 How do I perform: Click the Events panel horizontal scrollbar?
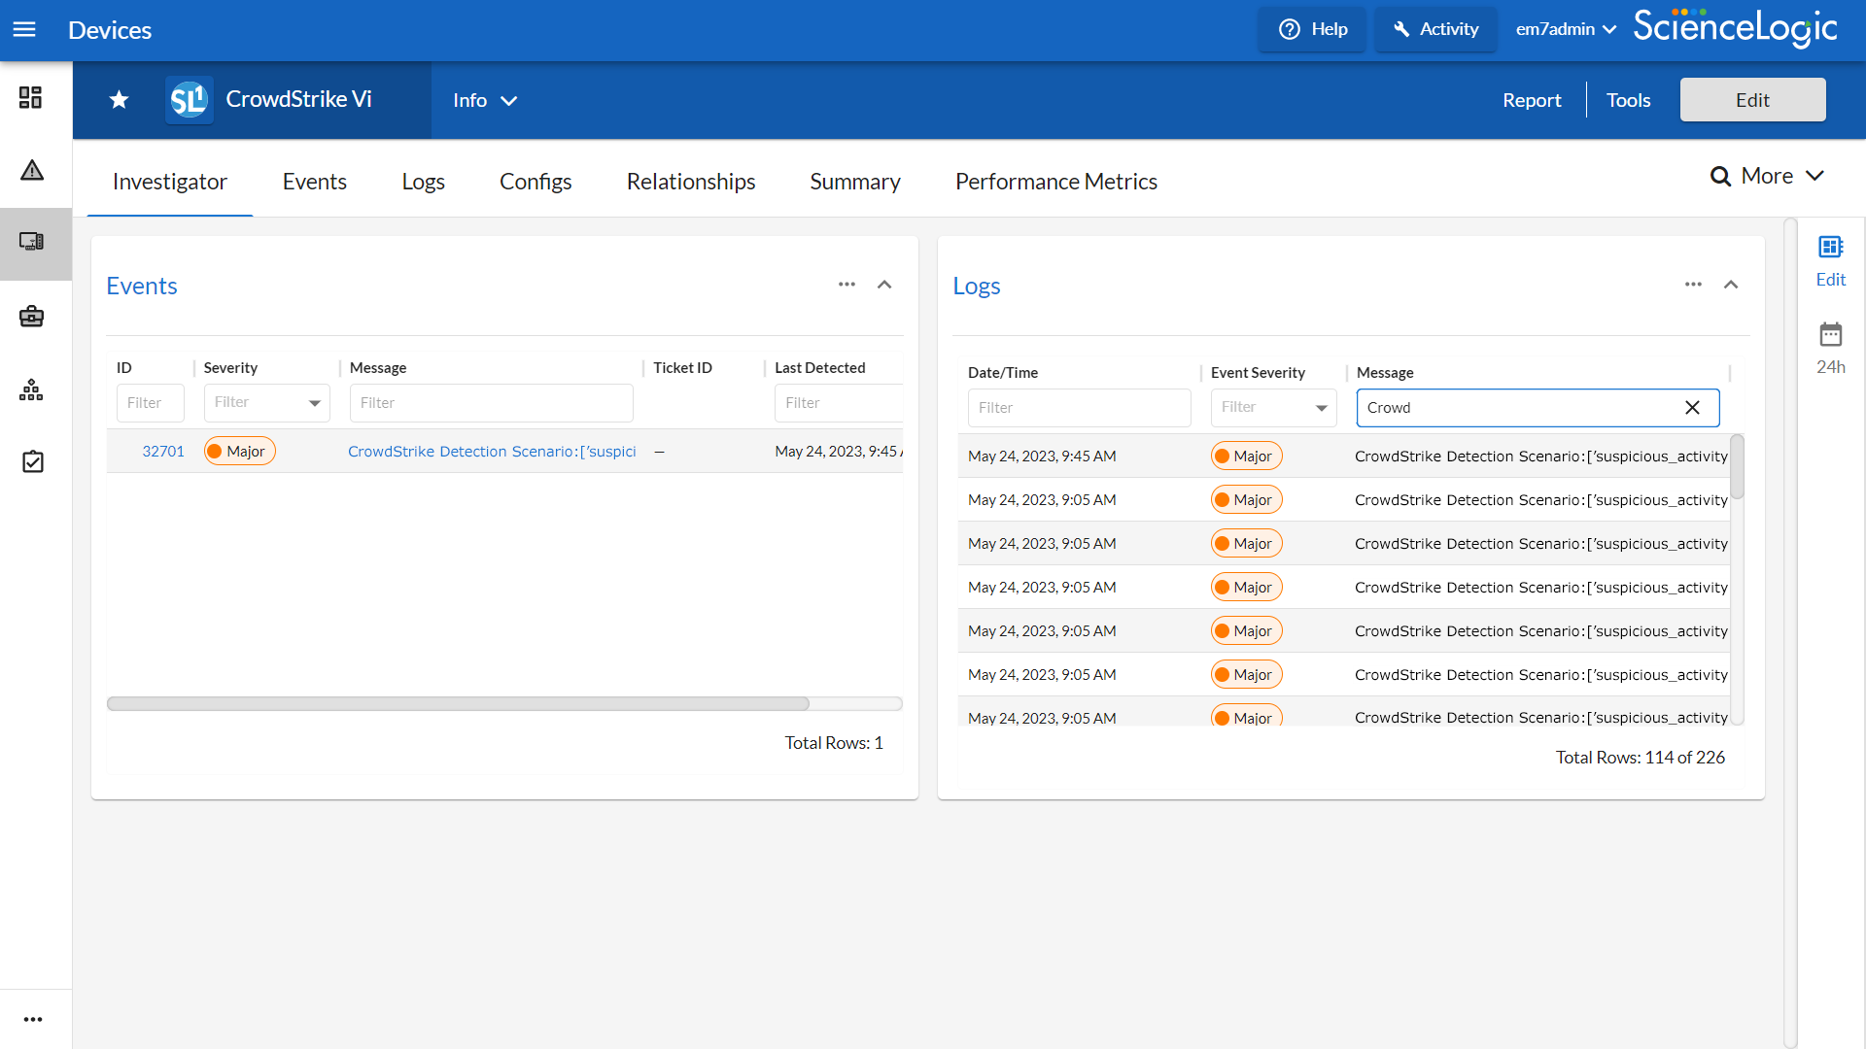(x=458, y=703)
